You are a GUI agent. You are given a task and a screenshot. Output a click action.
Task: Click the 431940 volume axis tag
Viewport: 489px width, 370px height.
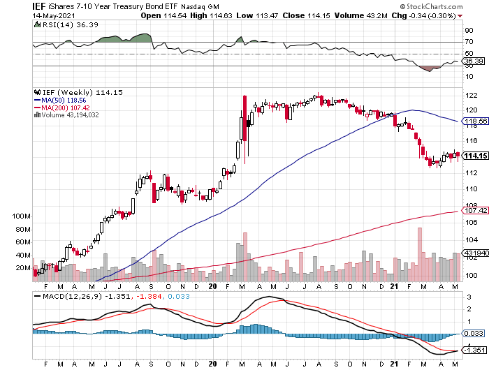point(476,253)
